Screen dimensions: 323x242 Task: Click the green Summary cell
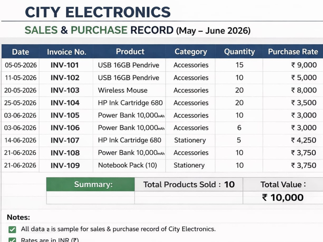pos(90,184)
